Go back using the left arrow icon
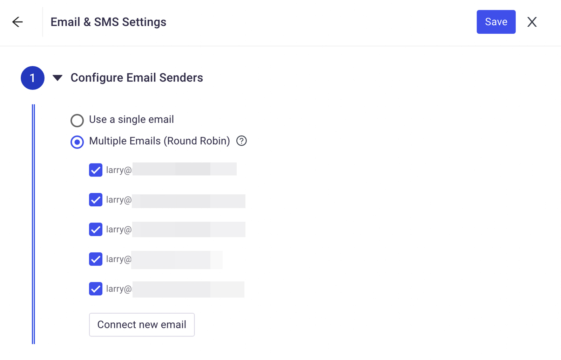Screen dimensions: 561x360 pos(18,22)
